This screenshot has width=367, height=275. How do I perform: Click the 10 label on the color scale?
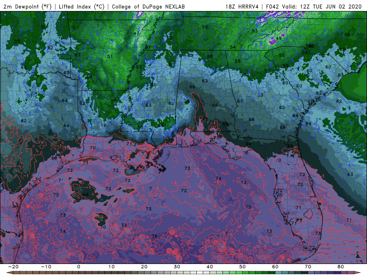coord(111,267)
